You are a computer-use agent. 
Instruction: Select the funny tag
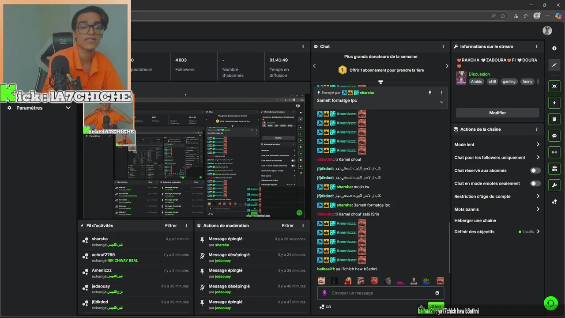point(527,81)
